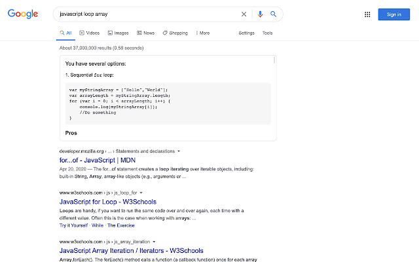419x262 pixels.
Task: Click the code snippet block
Action: click(168, 103)
